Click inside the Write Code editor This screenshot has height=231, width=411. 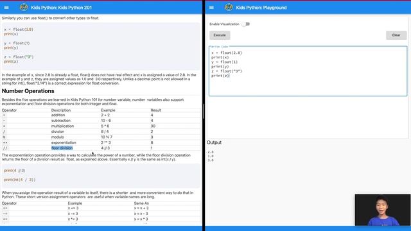click(308, 71)
